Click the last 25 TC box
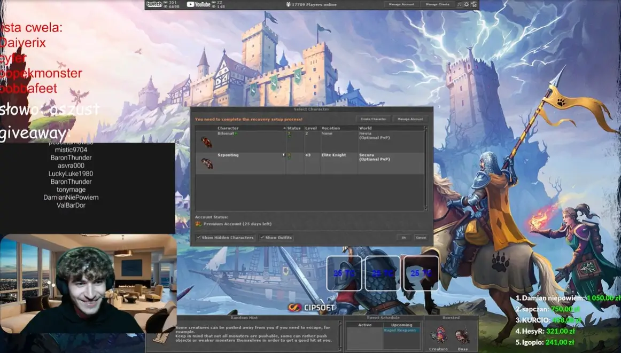Viewport: 621px width, 353px height. (x=421, y=273)
